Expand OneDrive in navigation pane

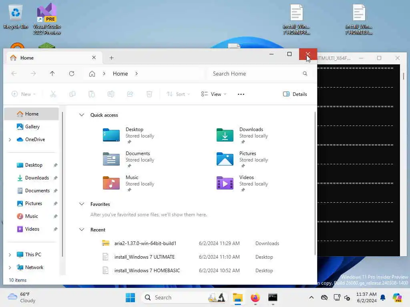10,140
